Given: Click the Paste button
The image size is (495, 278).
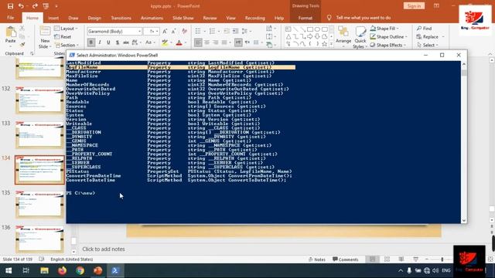Looking at the screenshot, I should click(10, 36).
